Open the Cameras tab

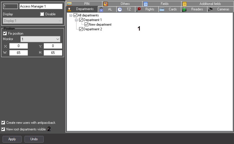pos(220,9)
